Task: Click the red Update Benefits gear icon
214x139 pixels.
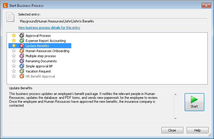Action: (x=21, y=46)
